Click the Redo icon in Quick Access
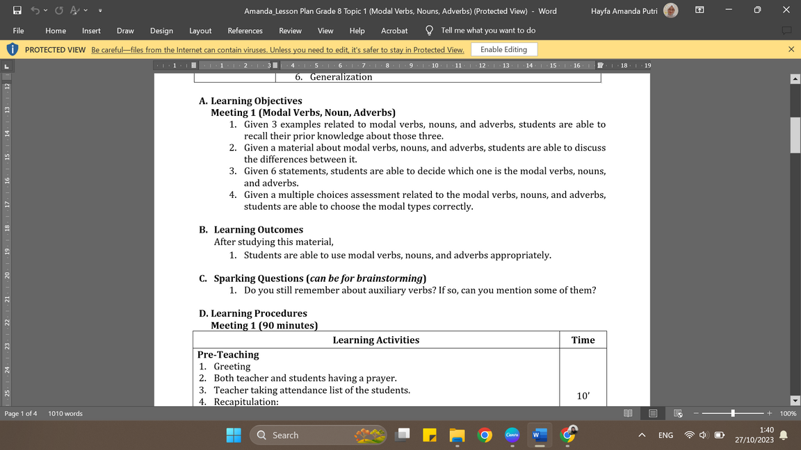The image size is (801, 450). pos(59,10)
